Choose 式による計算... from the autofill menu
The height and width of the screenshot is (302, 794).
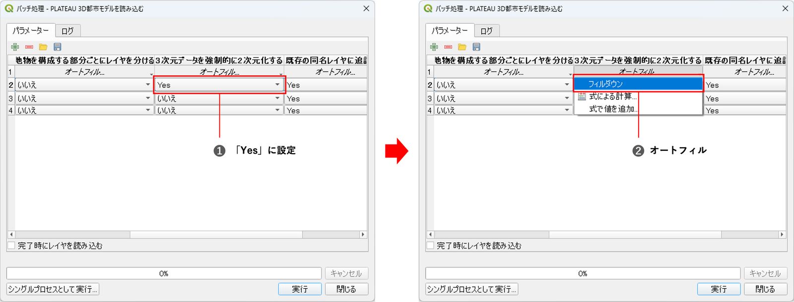(639, 97)
